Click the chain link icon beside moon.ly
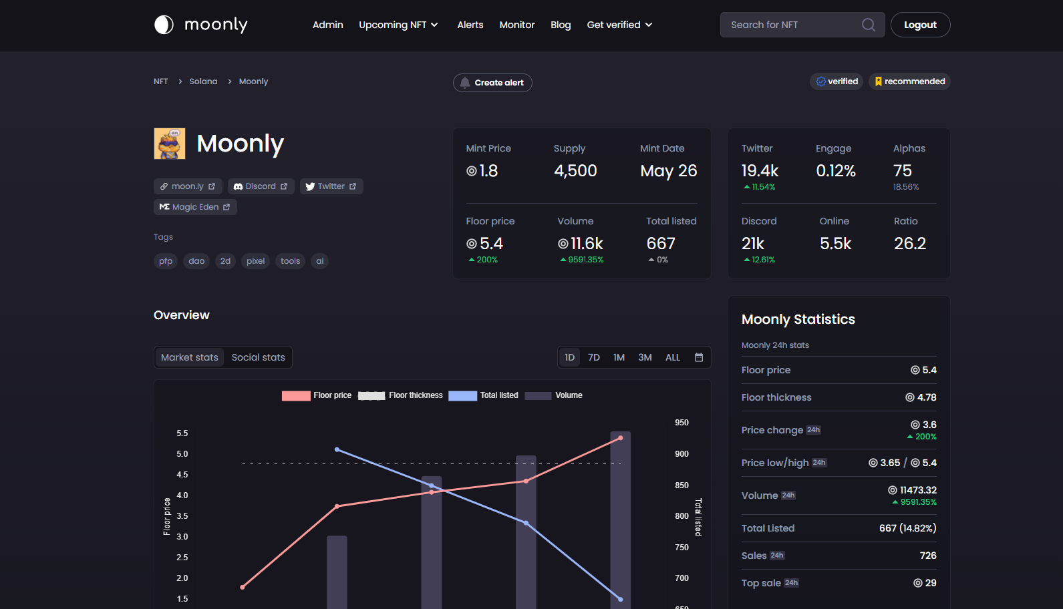The height and width of the screenshot is (609, 1063). (164, 186)
